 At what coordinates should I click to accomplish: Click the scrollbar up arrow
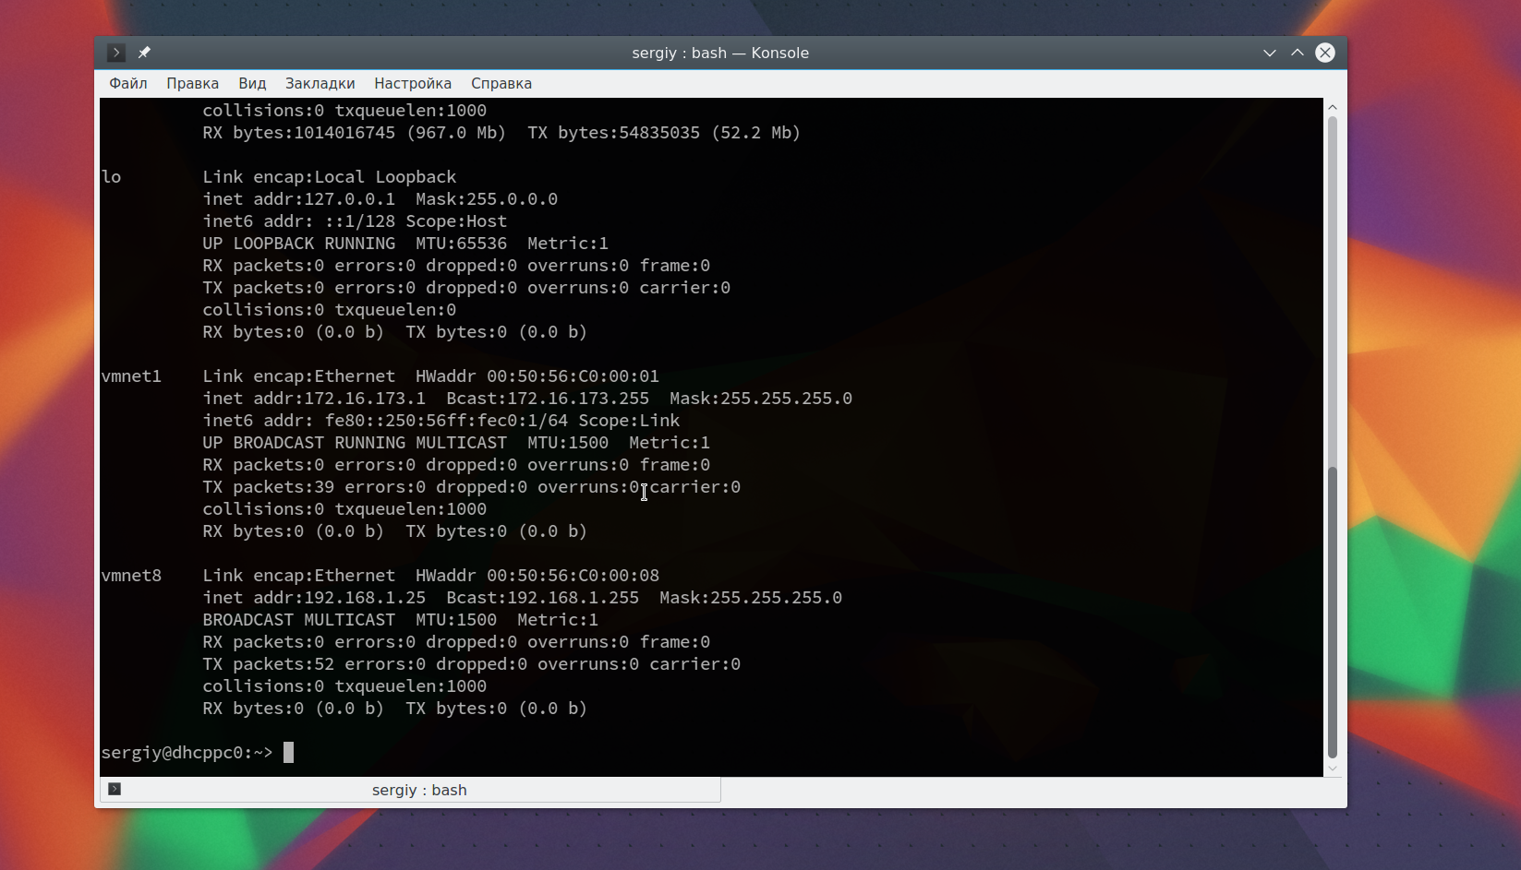[1333, 107]
